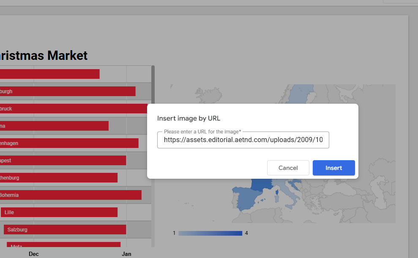Click the Metz bar at chart bottom
418x258 pixels.
(x=63, y=245)
